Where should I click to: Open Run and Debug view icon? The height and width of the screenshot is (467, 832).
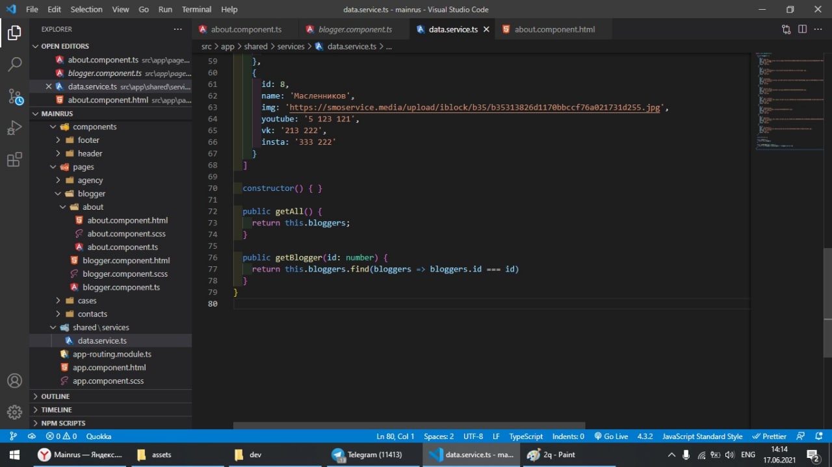point(14,128)
